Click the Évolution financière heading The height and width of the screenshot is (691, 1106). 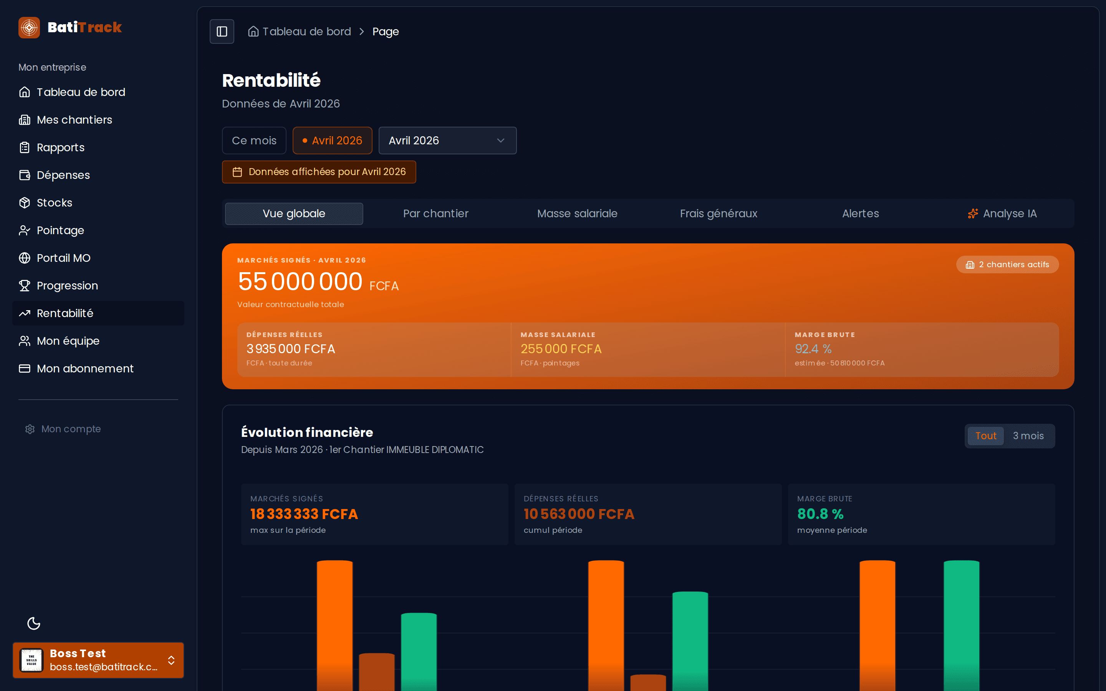click(307, 432)
